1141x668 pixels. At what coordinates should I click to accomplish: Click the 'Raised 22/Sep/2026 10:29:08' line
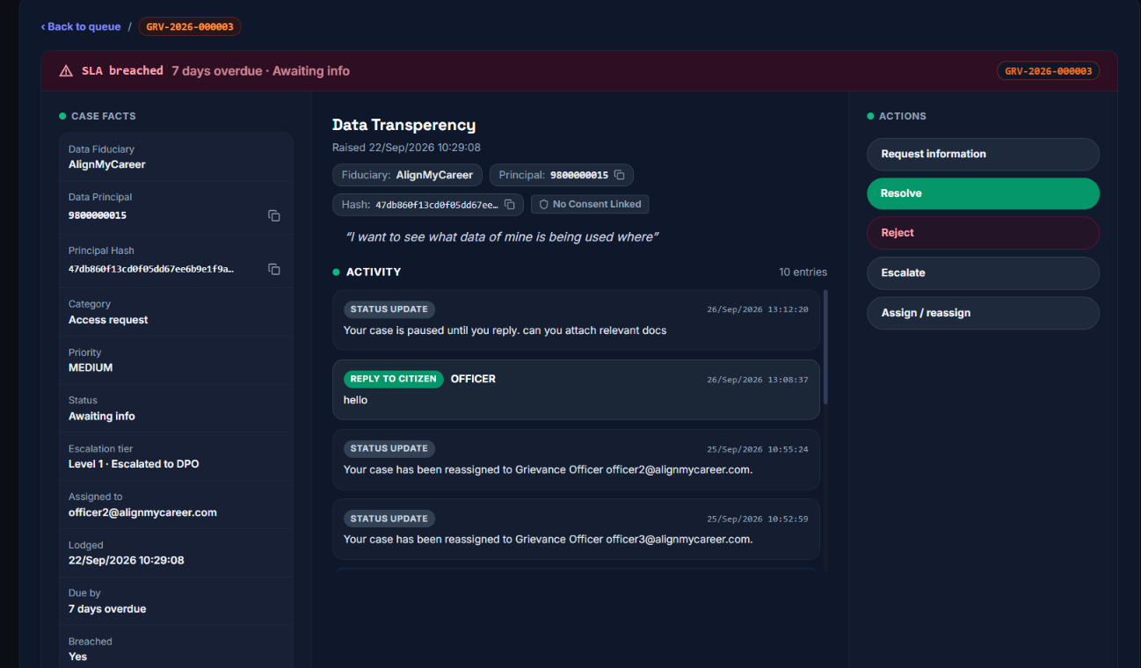point(406,148)
